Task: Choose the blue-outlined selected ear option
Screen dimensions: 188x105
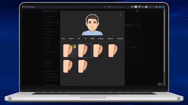Action: pos(85,51)
